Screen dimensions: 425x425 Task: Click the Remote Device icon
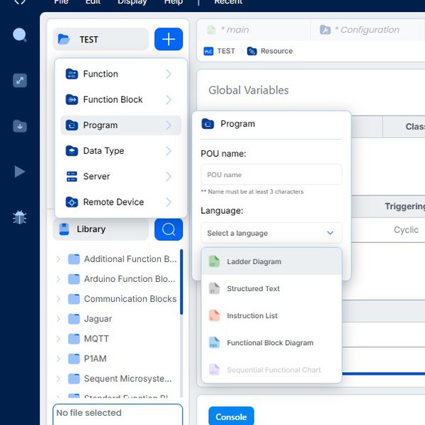tap(72, 202)
